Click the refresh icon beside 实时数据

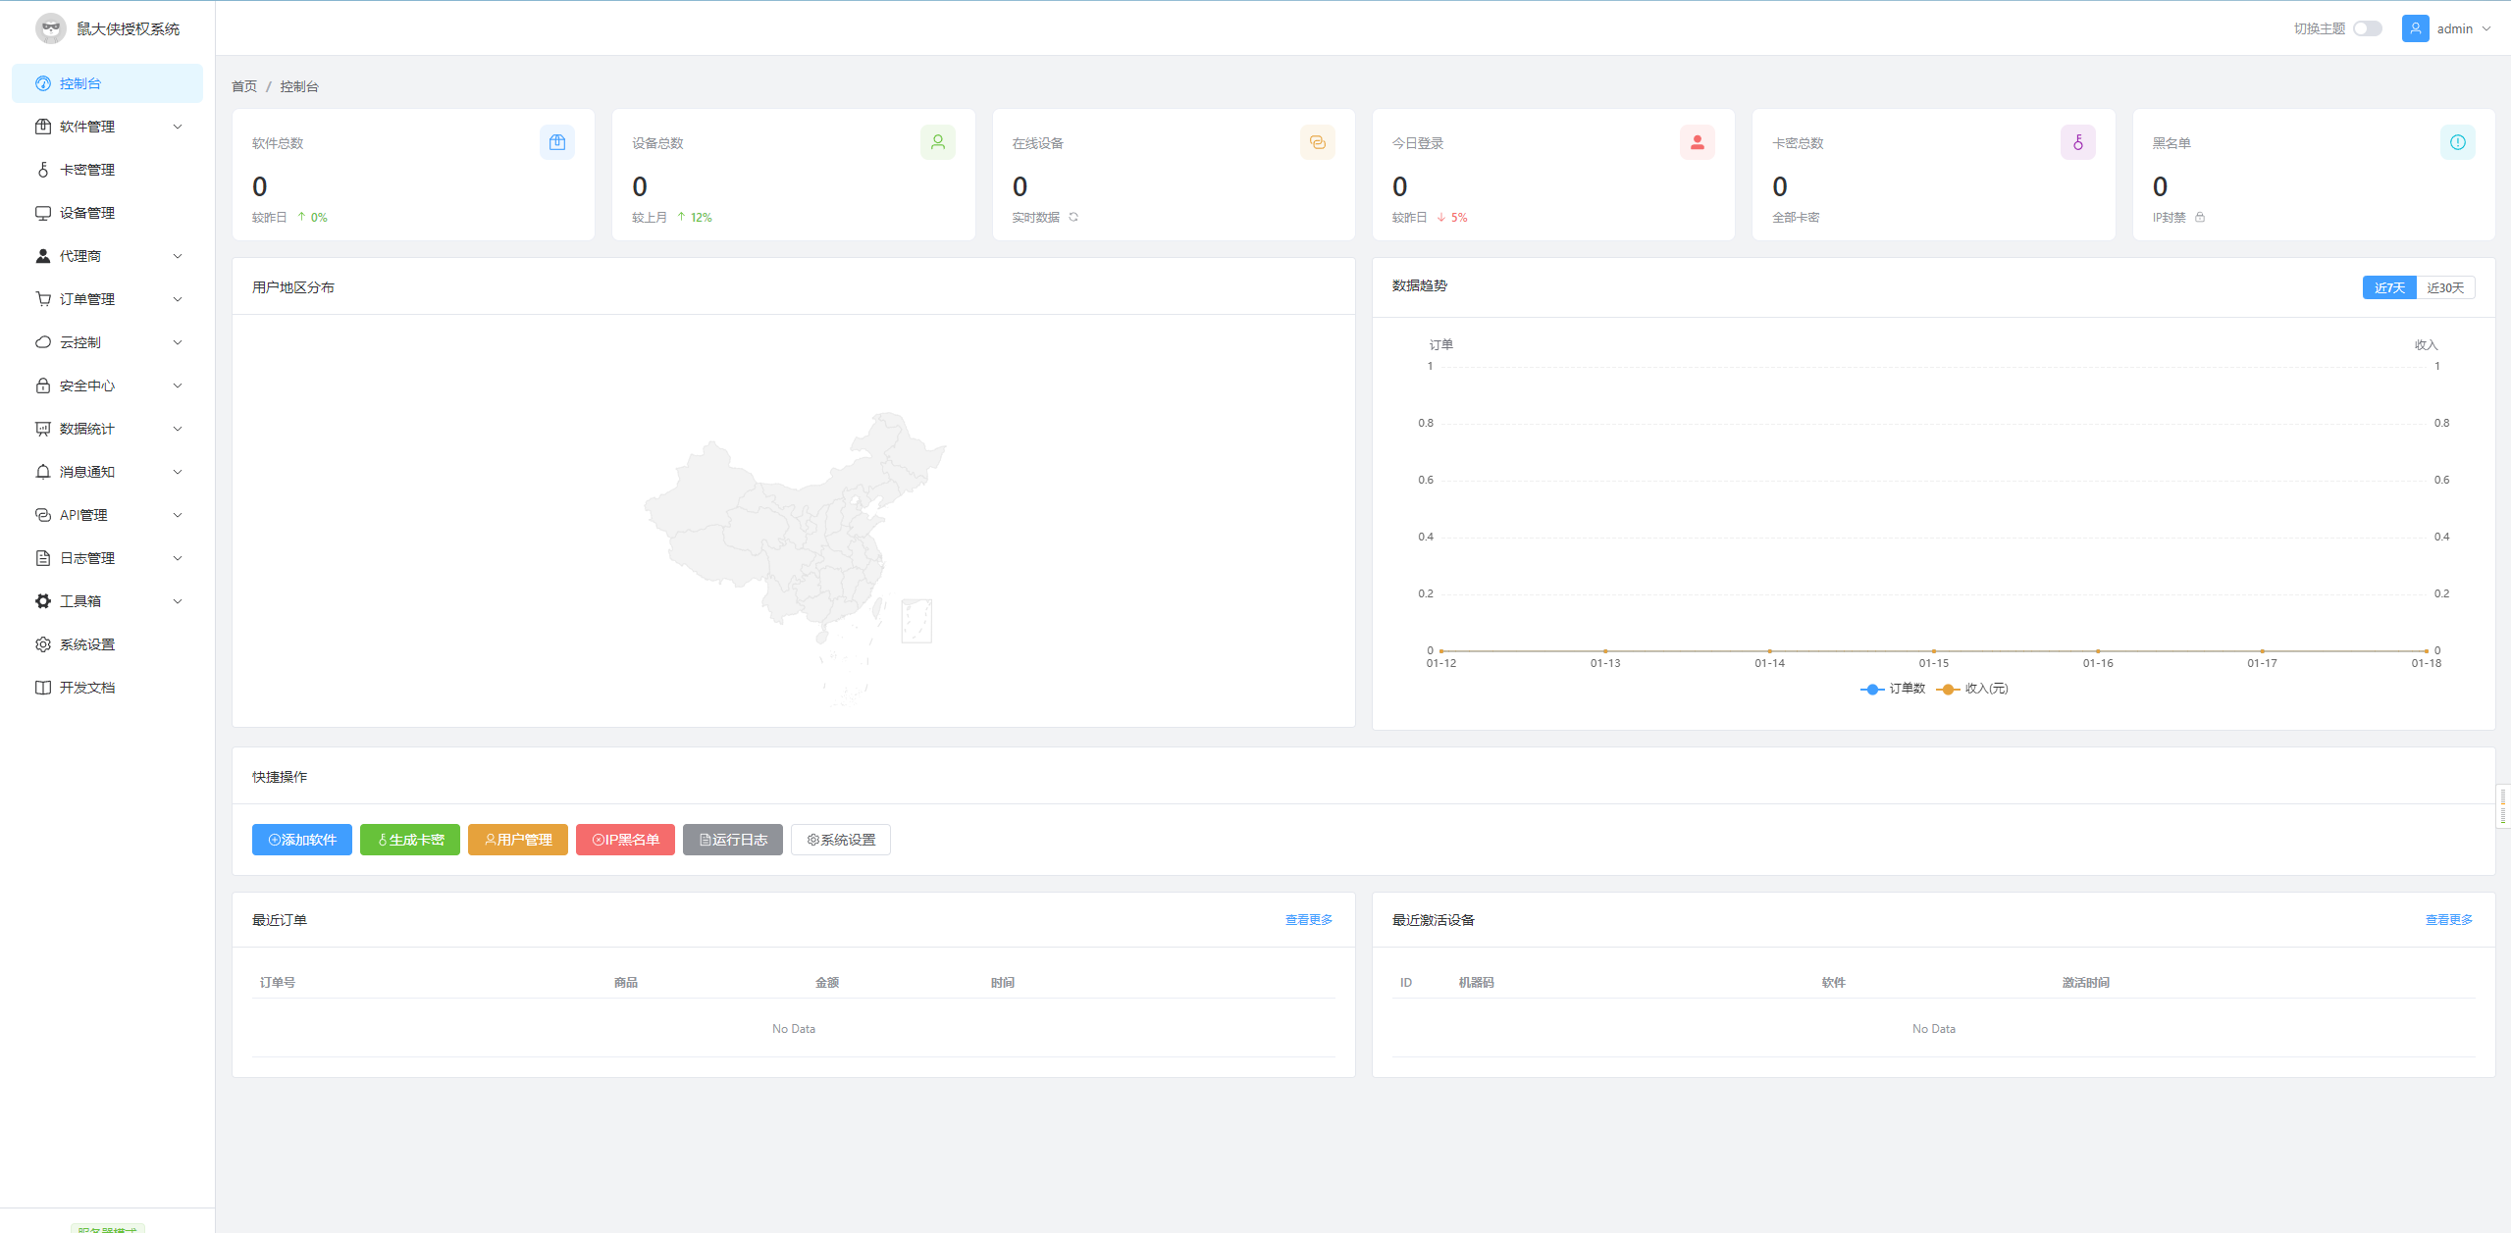1073,218
